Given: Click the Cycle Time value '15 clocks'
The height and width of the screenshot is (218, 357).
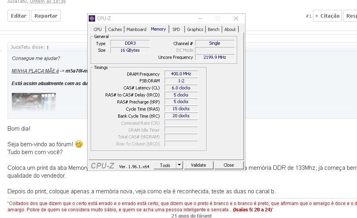Looking at the screenshot, I should pos(181,109).
